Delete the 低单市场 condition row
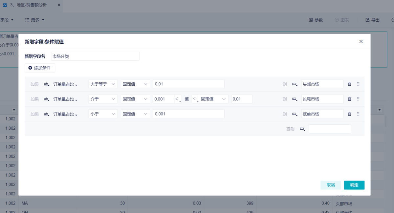 point(349,114)
